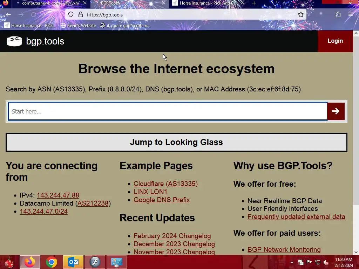Open Firefox from the taskbar

coord(30,262)
